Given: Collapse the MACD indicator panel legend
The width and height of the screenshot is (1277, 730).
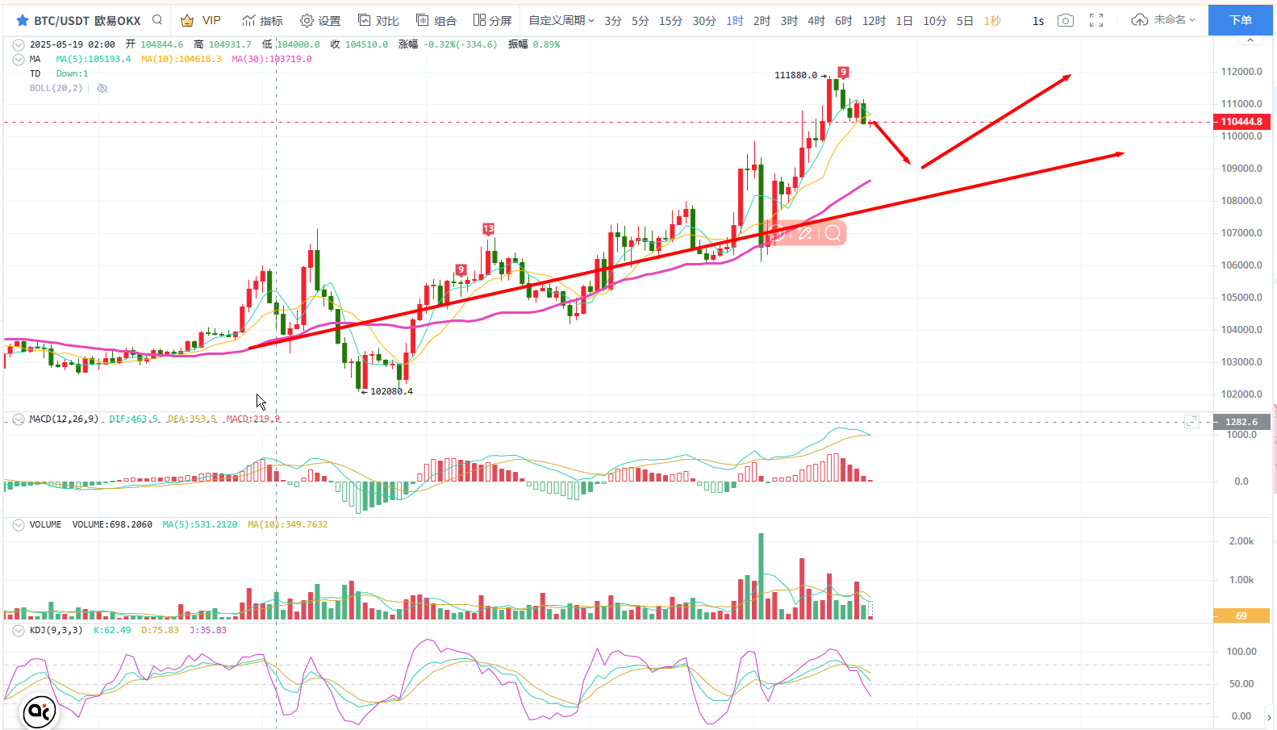Looking at the screenshot, I should (18, 419).
